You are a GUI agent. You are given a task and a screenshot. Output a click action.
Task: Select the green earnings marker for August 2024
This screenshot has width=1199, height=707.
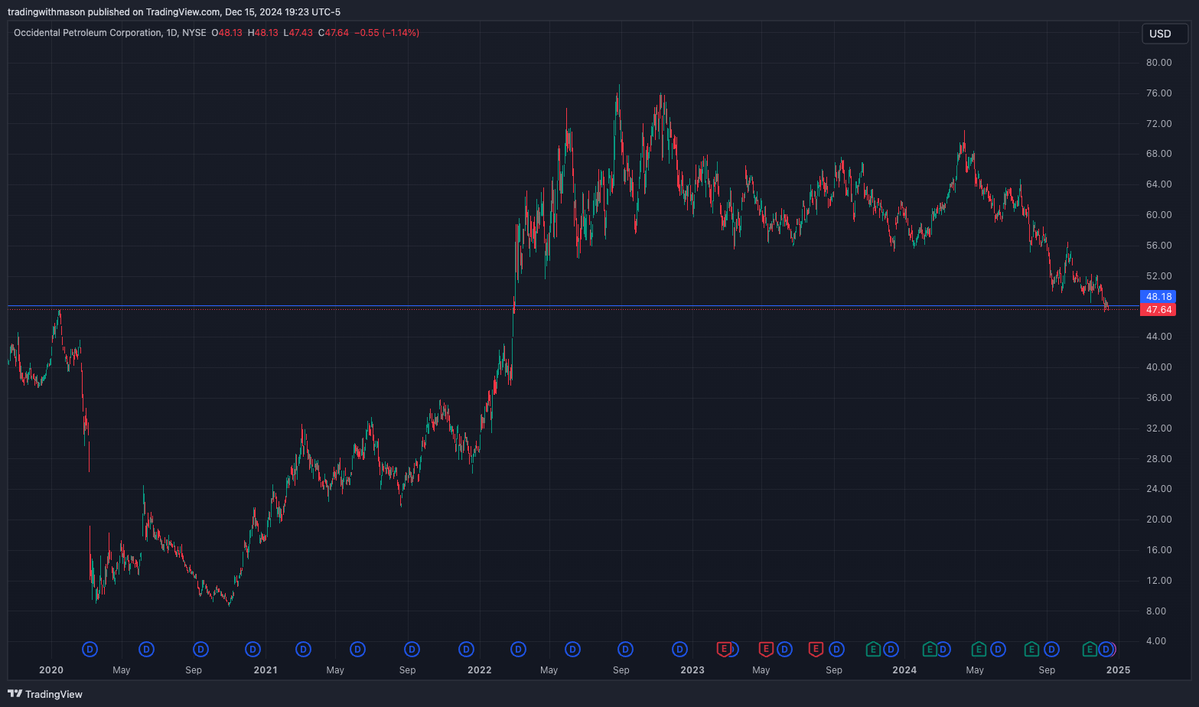coord(1031,650)
